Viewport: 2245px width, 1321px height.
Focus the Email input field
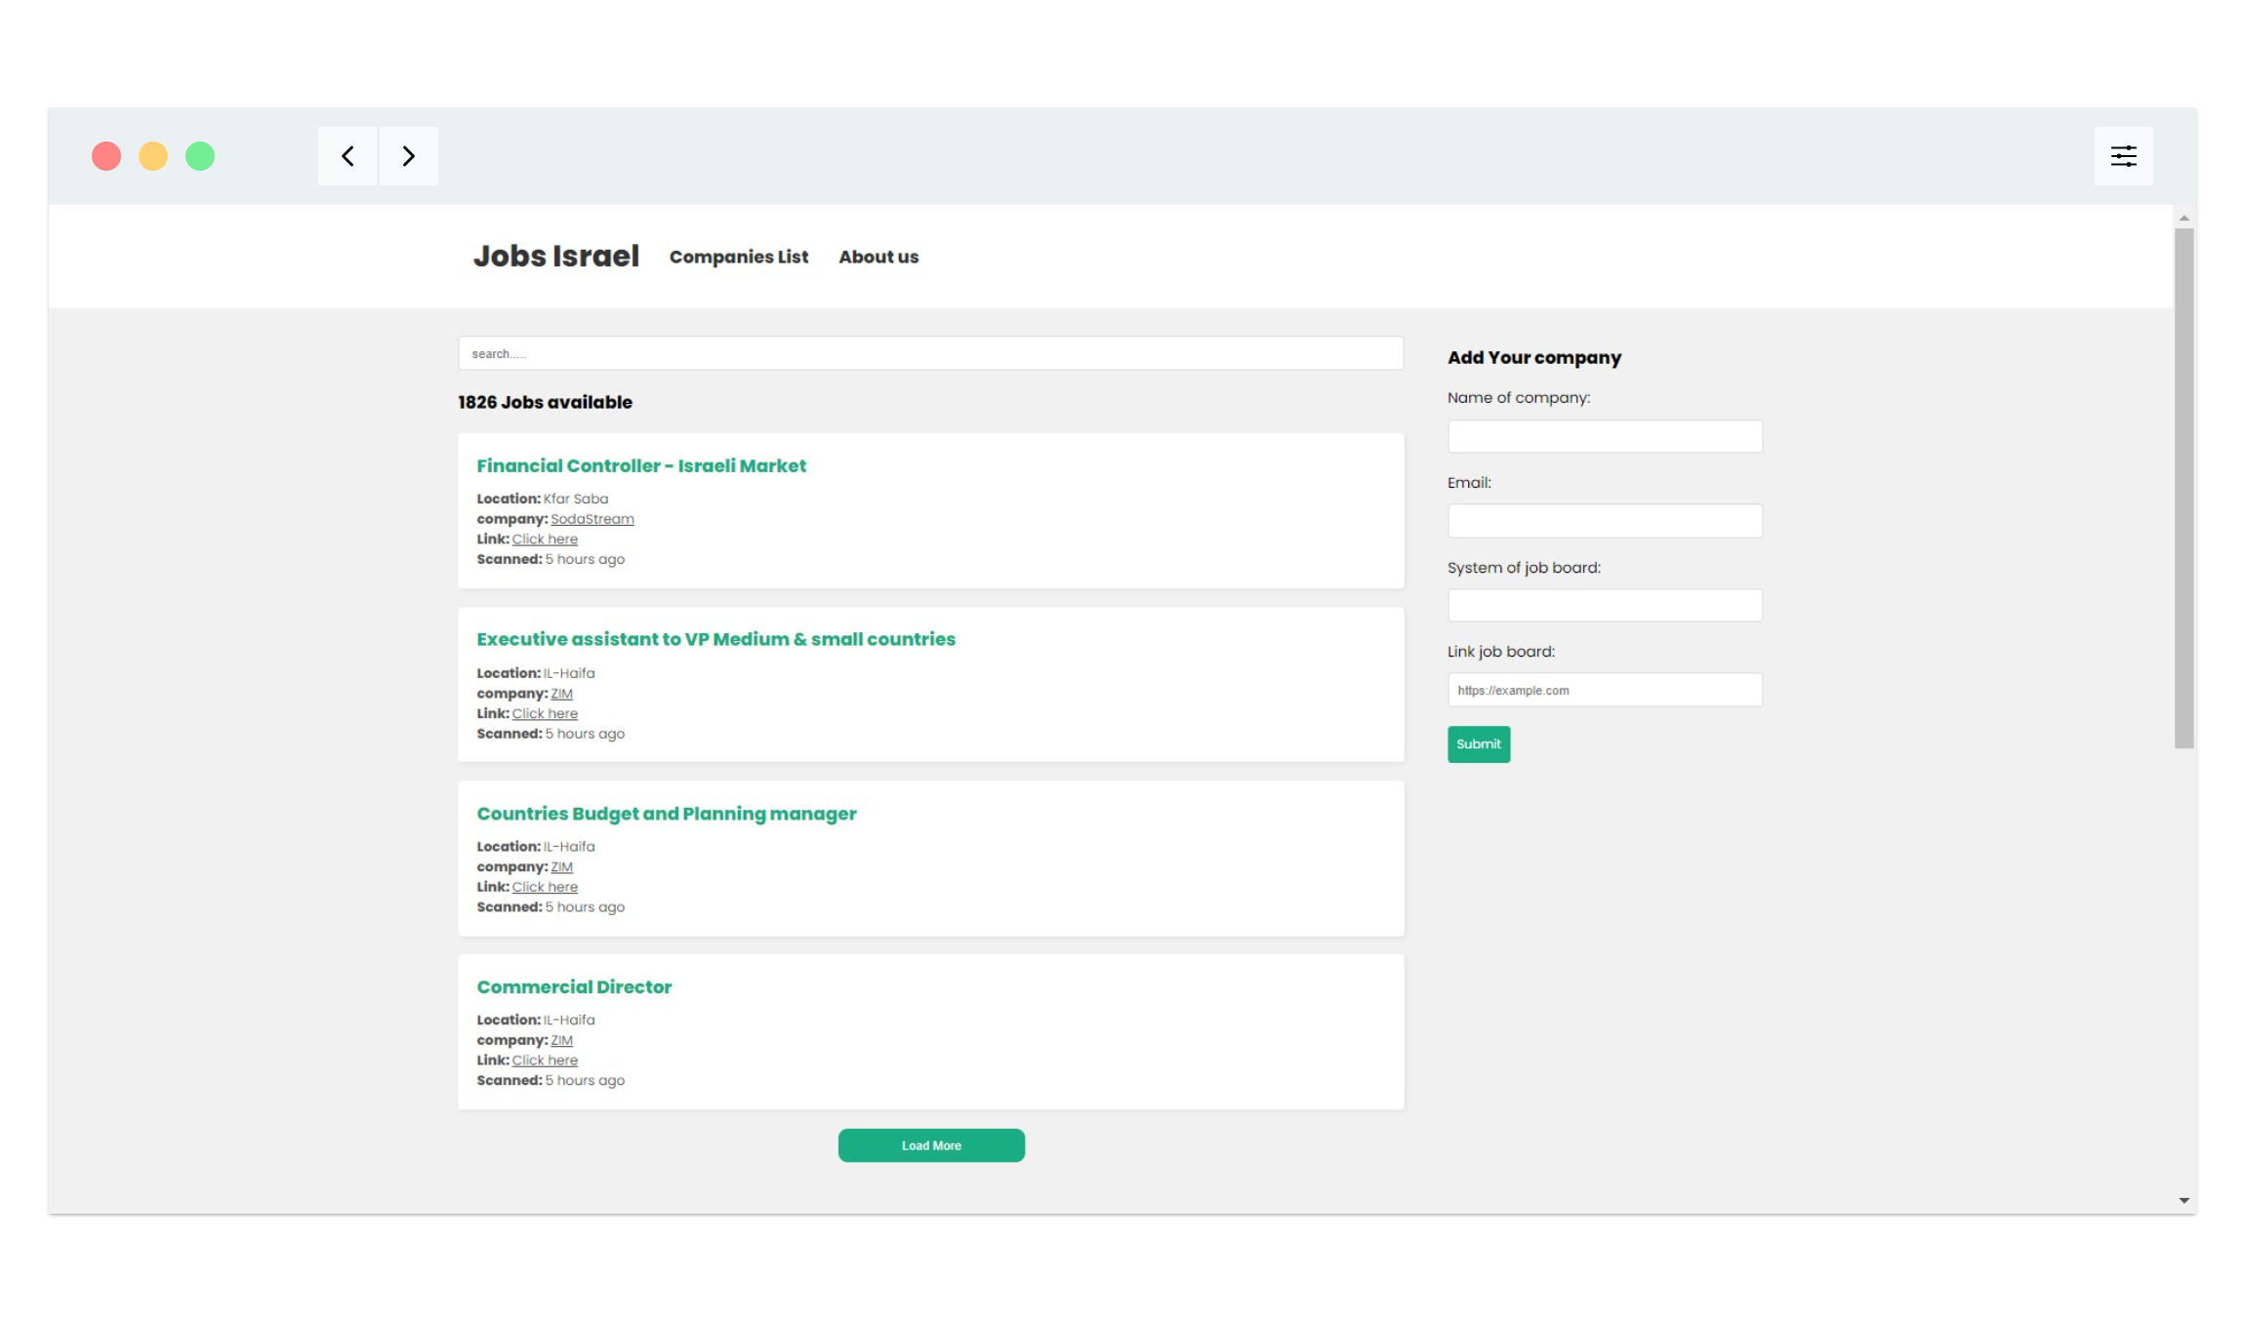(1604, 520)
